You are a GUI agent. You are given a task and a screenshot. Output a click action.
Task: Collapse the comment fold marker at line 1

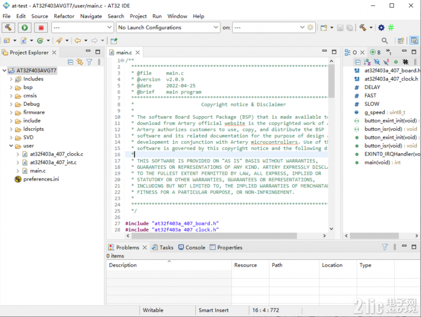tap(122, 61)
